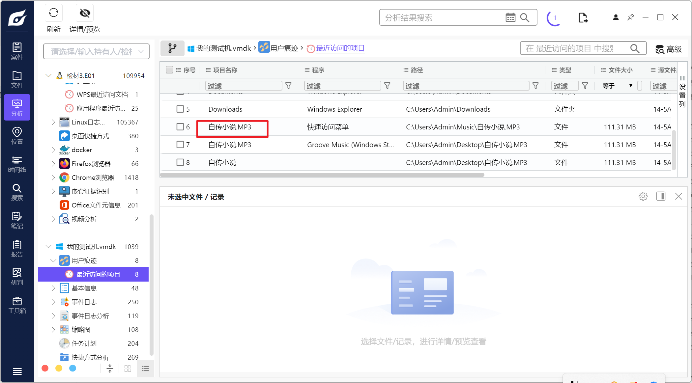
Task: Click the refresh (刷新) toolbar icon
Action: tap(53, 14)
